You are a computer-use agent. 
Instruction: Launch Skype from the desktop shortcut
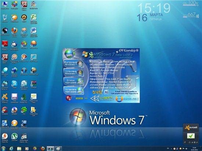pyautogui.click(x=14, y=84)
